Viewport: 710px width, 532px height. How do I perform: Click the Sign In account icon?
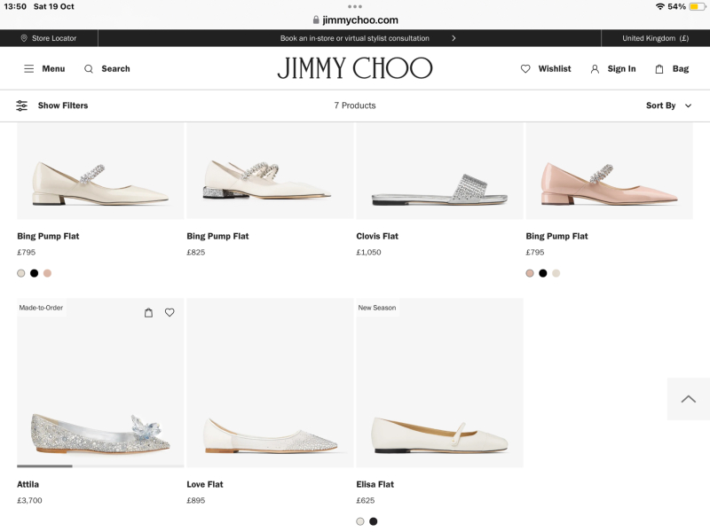pyautogui.click(x=593, y=68)
